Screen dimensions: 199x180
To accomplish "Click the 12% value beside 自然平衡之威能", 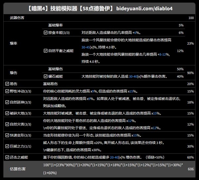I will 180,51.
